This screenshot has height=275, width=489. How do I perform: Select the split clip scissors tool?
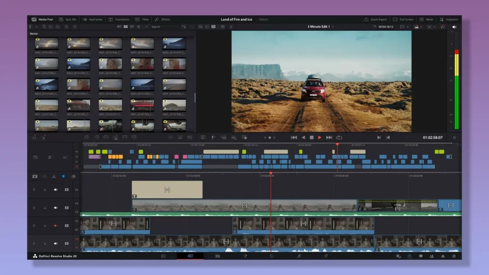pyautogui.click(x=54, y=177)
